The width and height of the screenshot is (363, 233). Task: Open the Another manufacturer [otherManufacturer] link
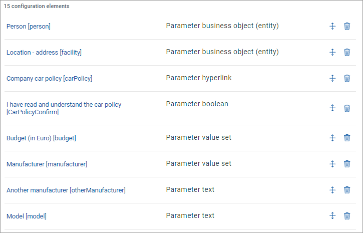click(66, 190)
